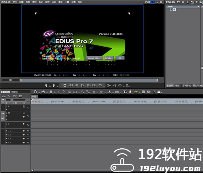The image size is (203, 173).
Task: Switch player to PLR mode
Action: (x=148, y=2)
